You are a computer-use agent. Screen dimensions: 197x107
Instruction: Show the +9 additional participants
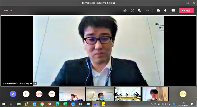13,94
